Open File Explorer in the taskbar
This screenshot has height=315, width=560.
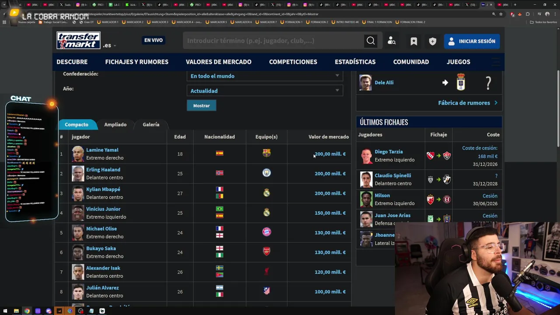[x=16, y=311]
